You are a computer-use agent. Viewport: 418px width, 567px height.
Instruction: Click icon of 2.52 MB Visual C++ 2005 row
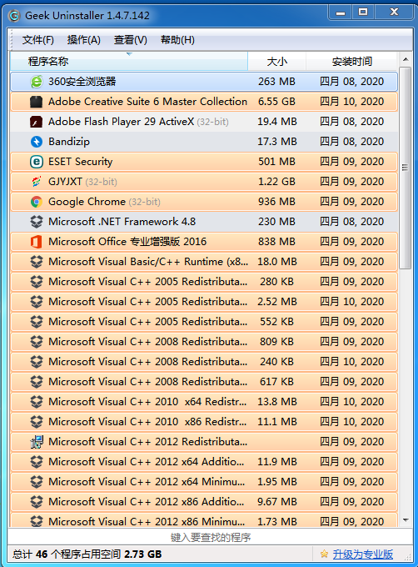click(x=37, y=302)
